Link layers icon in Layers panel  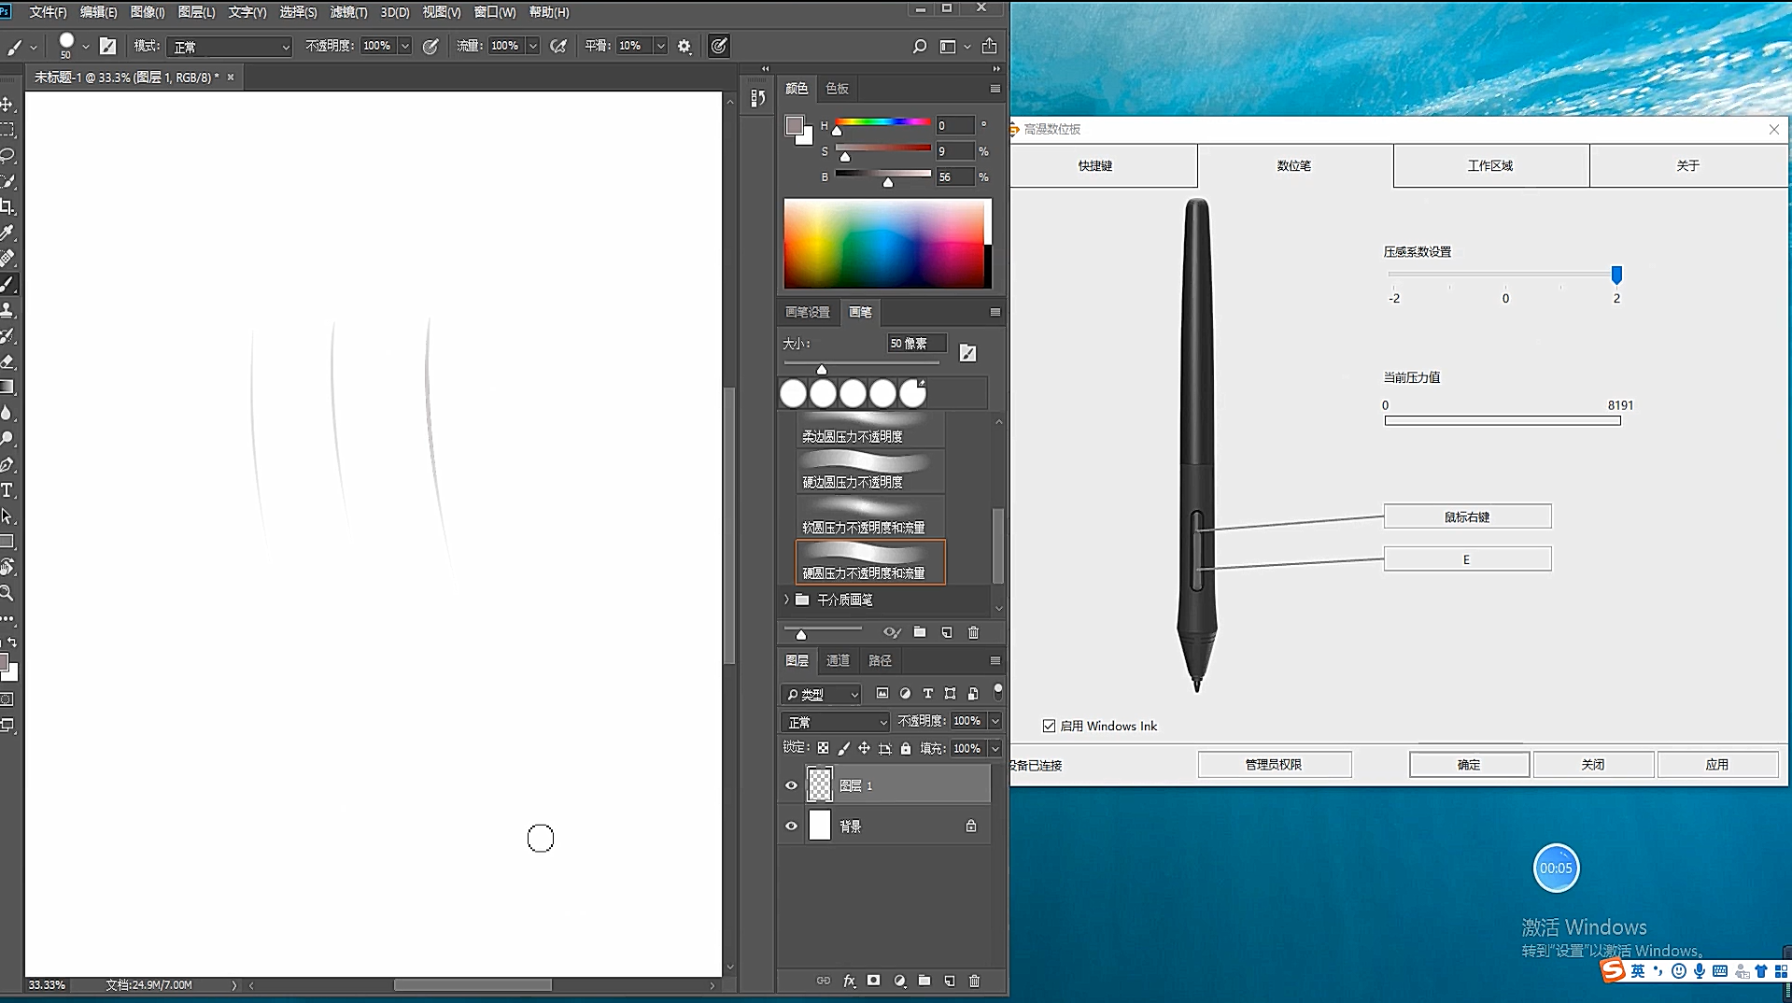click(823, 981)
